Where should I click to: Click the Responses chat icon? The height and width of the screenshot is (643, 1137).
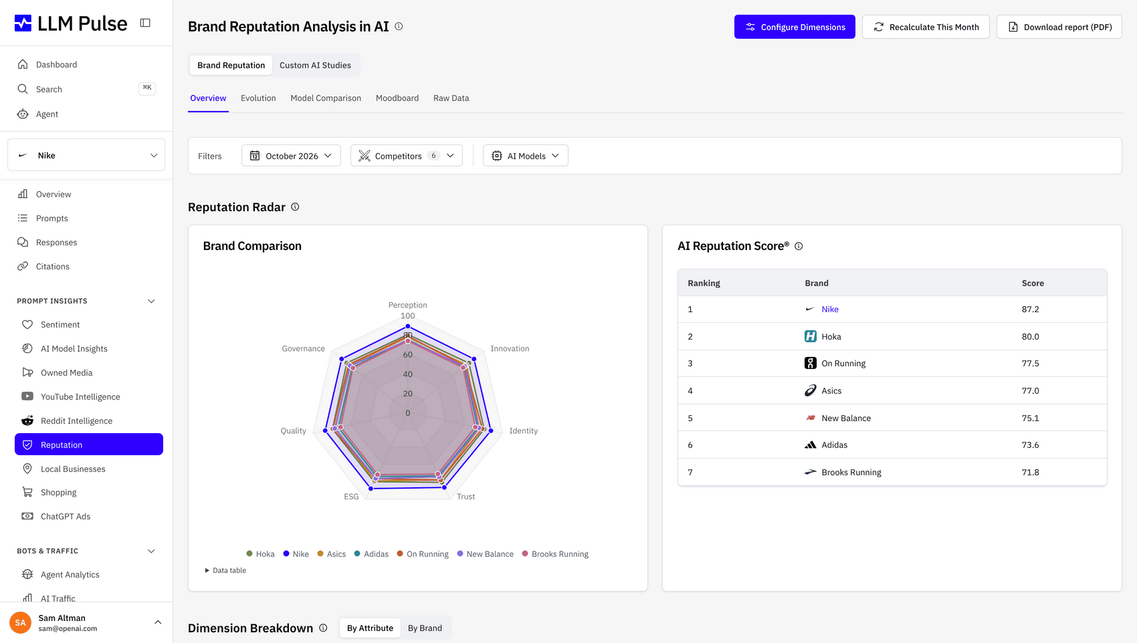click(x=23, y=242)
